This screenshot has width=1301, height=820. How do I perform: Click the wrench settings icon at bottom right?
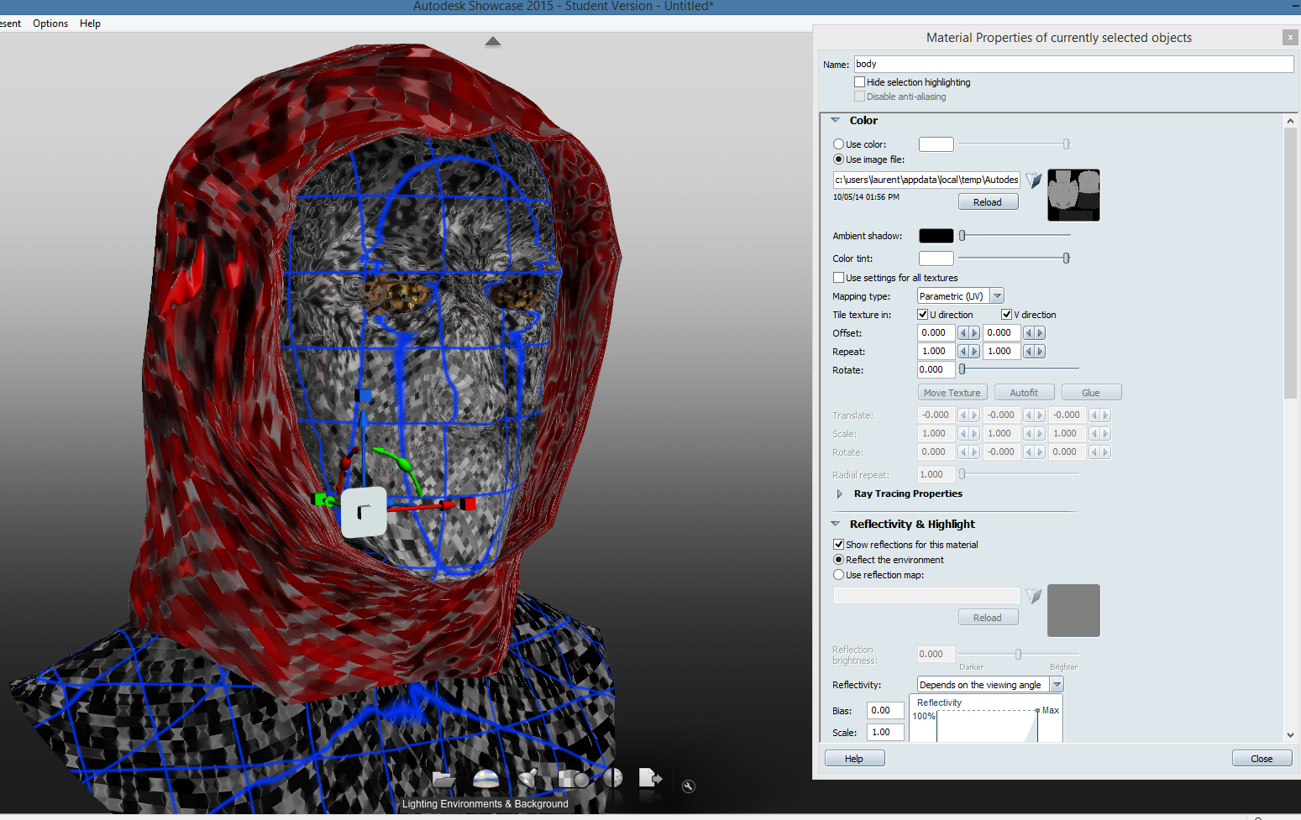[x=688, y=786]
